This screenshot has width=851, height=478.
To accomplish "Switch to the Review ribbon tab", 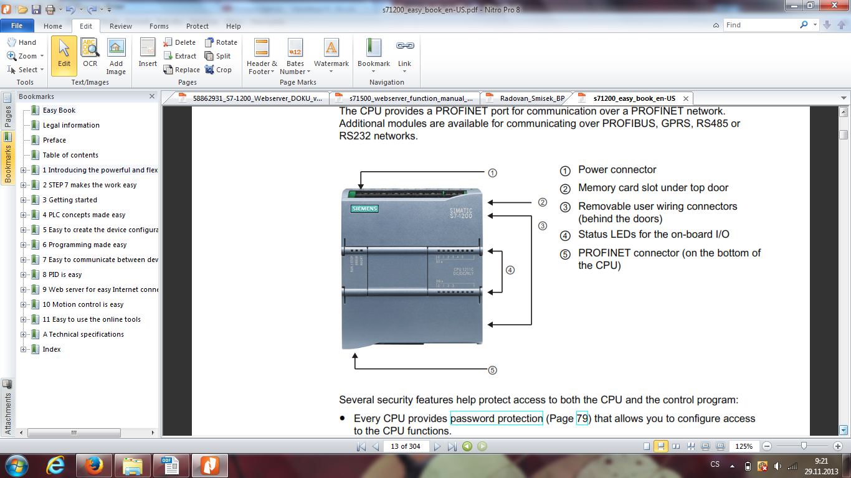I will [x=121, y=26].
